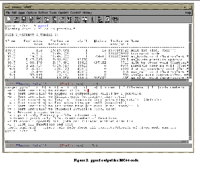The width and height of the screenshot is (200, 170).
Task: Open the File menu
Action: [8, 13]
